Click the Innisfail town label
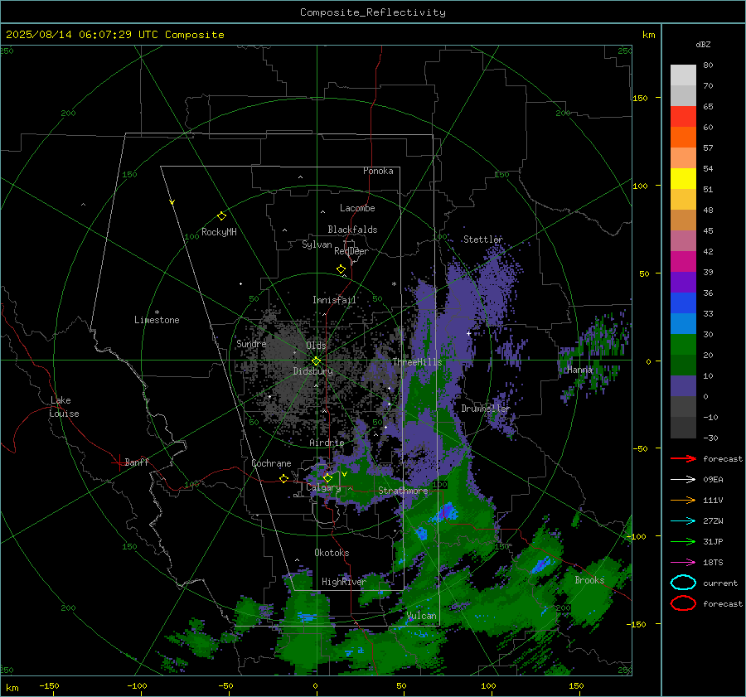The image size is (746, 697). tap(335, 300)
